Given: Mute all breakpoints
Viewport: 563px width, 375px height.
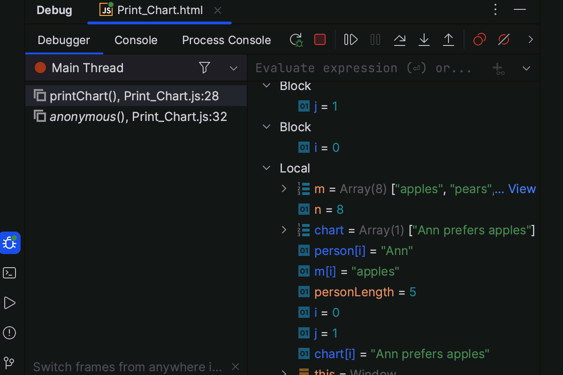Looking at the screenshot, I should [x=503, y=39].
